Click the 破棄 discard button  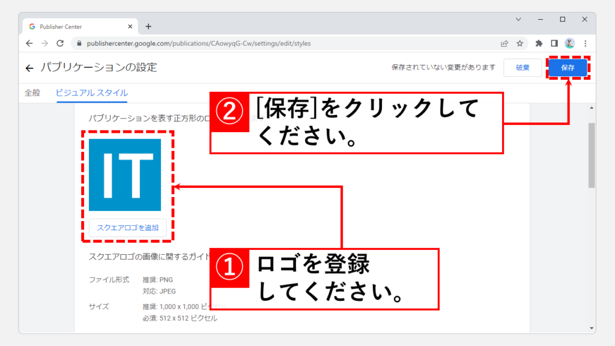click(x=523, y=67)
